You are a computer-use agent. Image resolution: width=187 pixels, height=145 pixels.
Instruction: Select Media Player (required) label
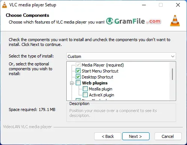coord(103,65)
